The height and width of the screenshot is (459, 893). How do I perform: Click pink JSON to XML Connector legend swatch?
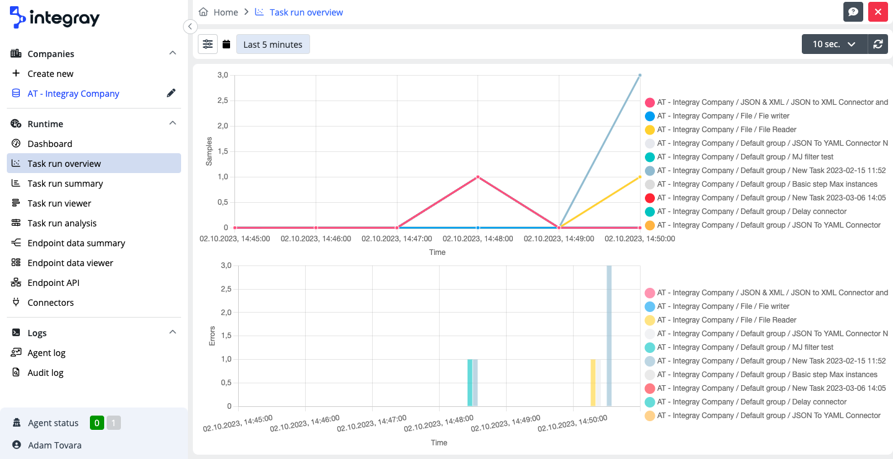click(650, 102)
